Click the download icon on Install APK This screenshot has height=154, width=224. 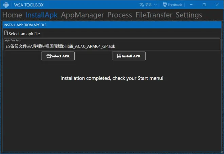coord(119,56)
